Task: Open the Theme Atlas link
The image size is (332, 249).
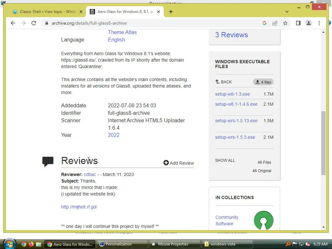Action: point(122,32)
